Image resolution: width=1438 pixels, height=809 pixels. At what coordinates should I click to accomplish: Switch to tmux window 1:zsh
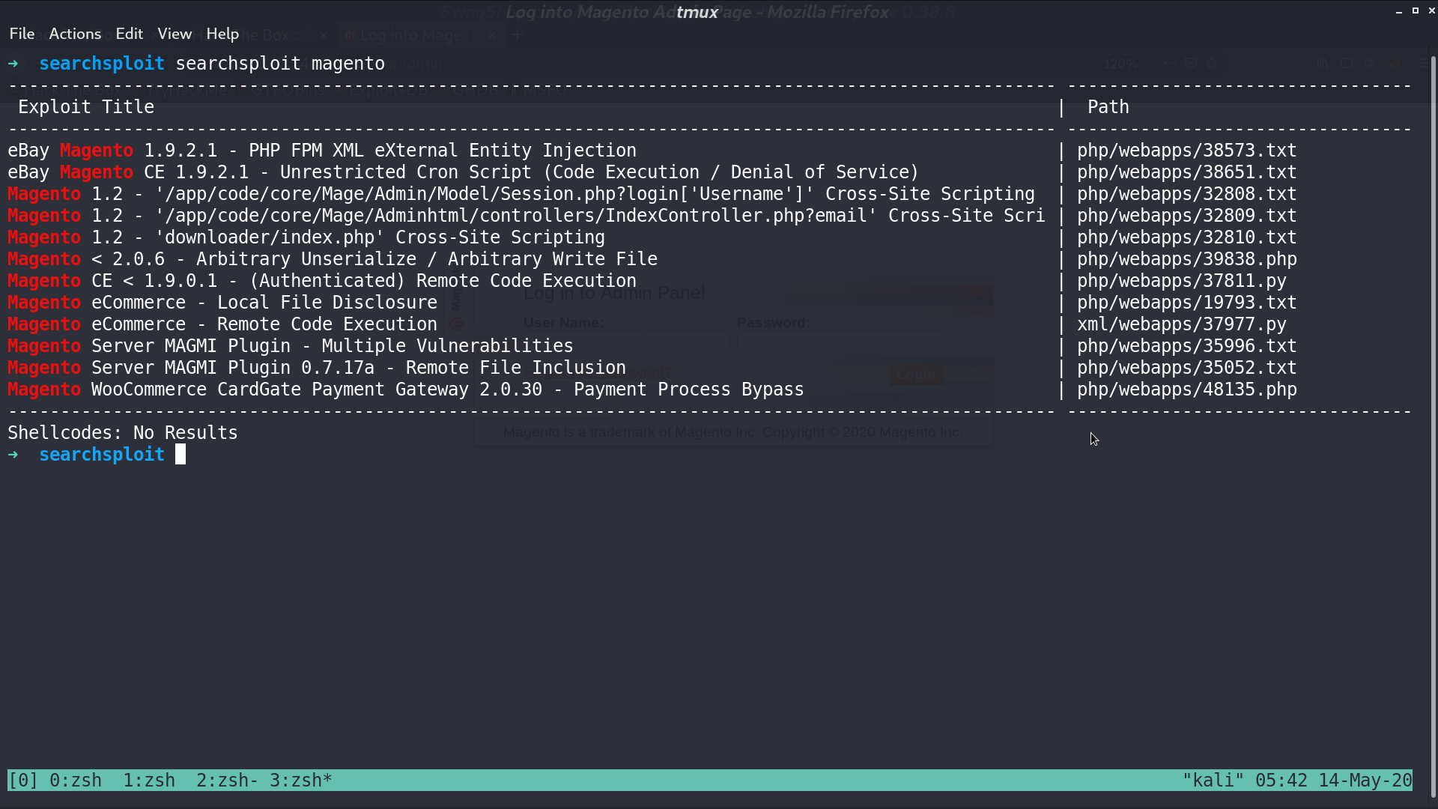pyautogui.click(x=149, y=781)
